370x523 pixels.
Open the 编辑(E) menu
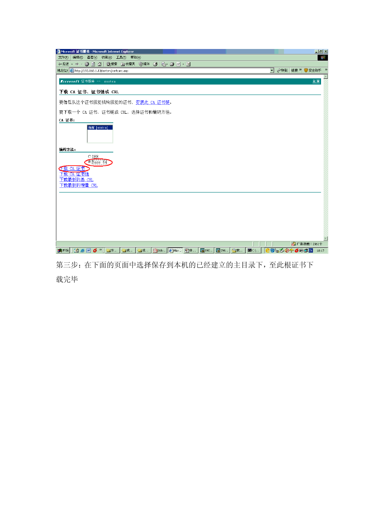(78, 57)
